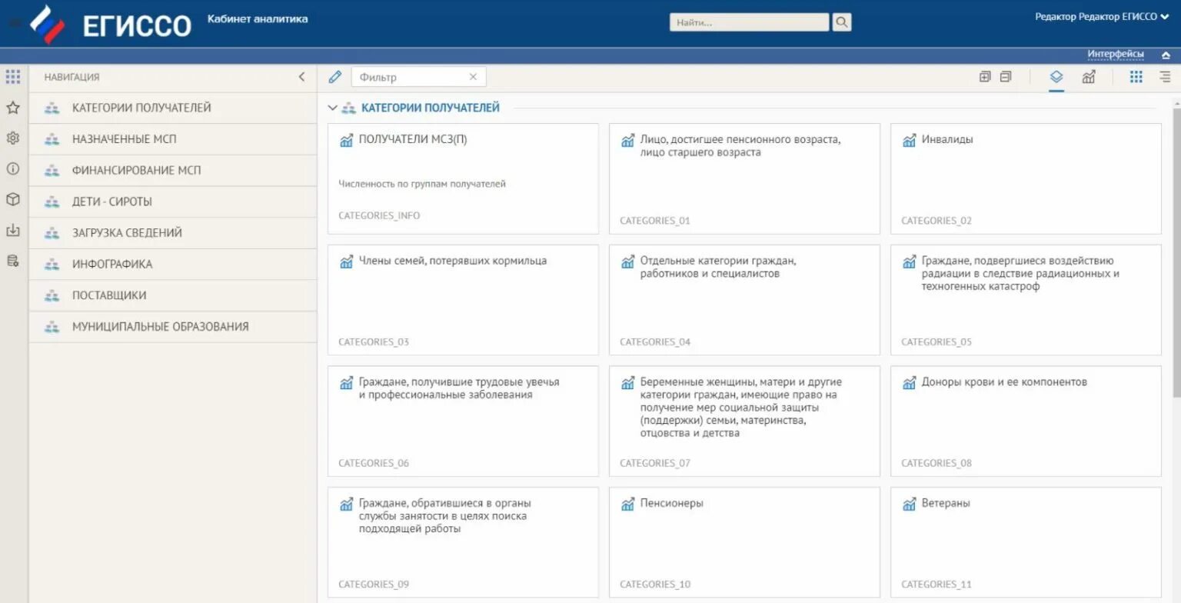Open the cube icon in left sidebar
This screenshot has height=603, width=1181.
coord(13,199)
